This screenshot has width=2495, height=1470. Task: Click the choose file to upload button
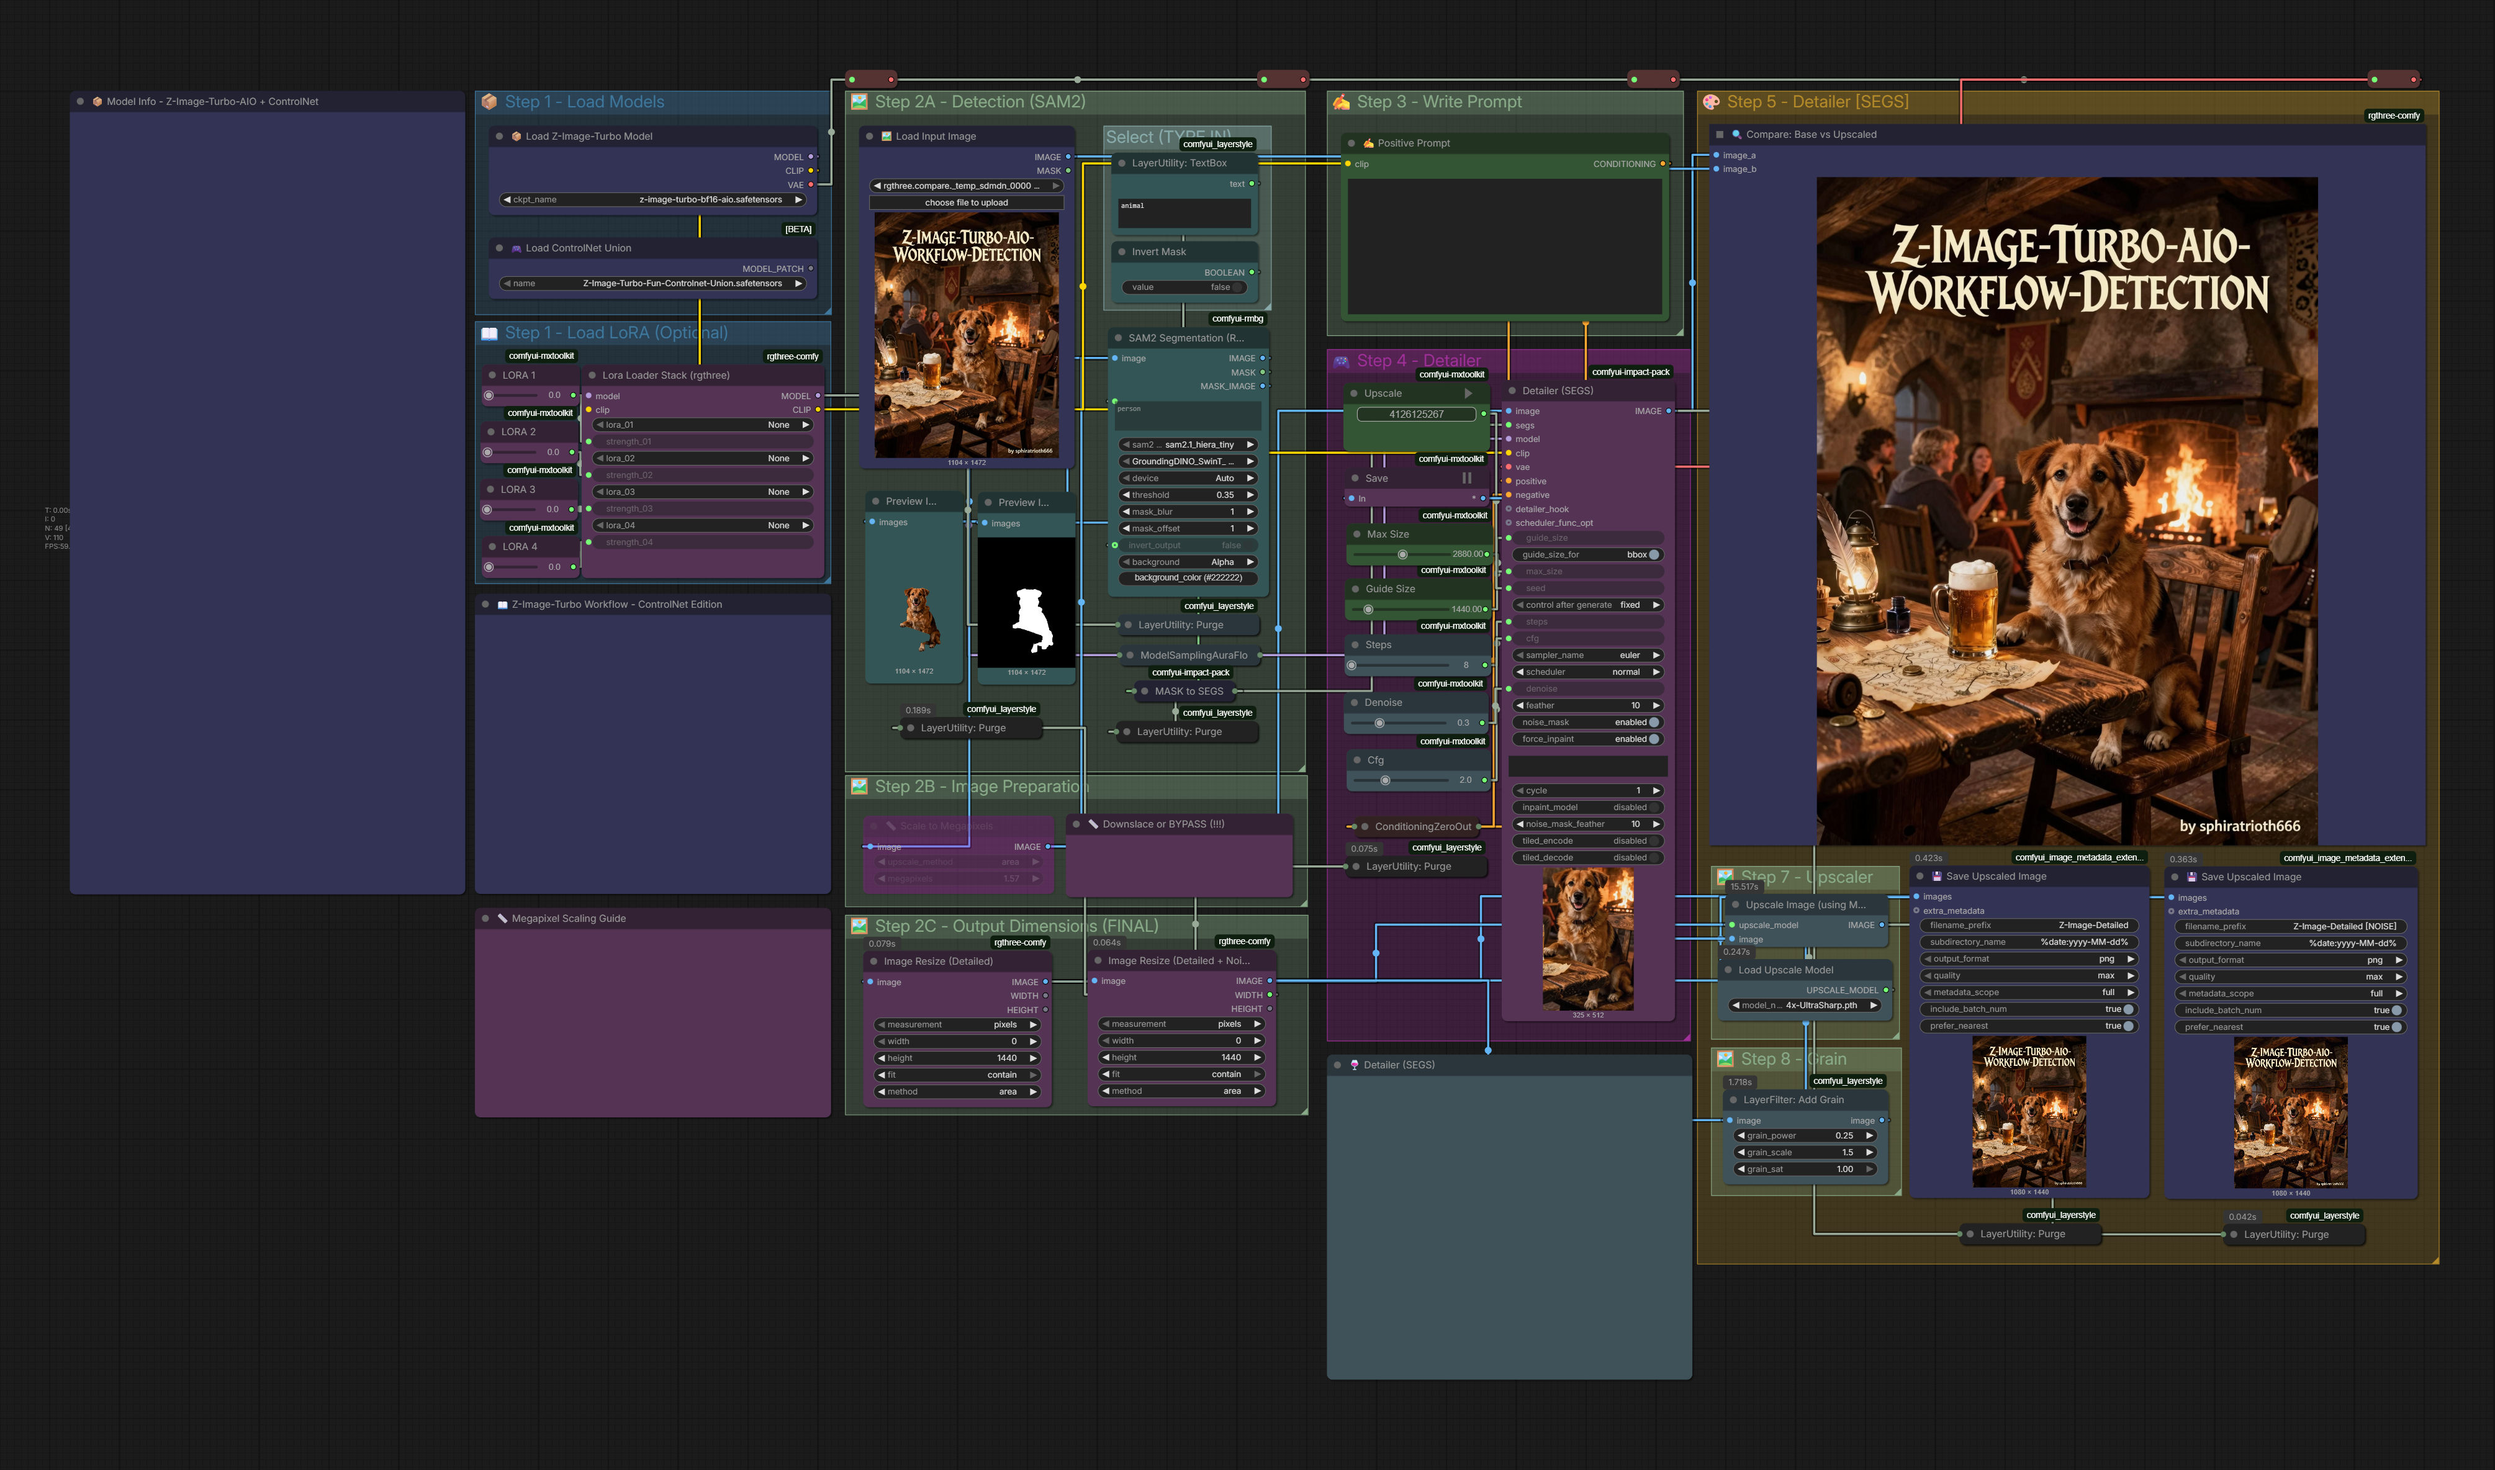coord(966,202)
